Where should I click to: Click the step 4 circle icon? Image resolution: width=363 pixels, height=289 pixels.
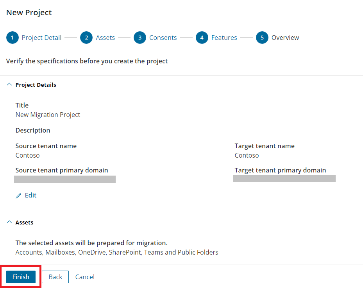click(x=202, y=38)
